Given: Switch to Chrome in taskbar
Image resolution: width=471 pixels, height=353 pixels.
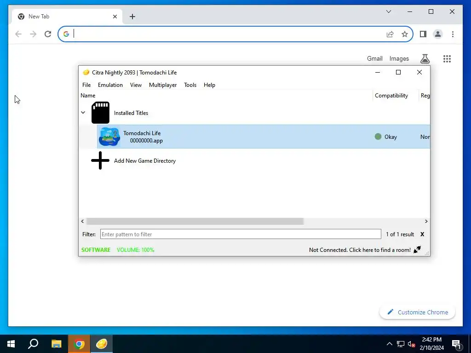Looking at the screenshot, I should click(x=79, y=344).
